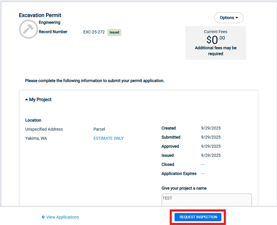Click the Additional fees may be required note

(x=215, y=51)
